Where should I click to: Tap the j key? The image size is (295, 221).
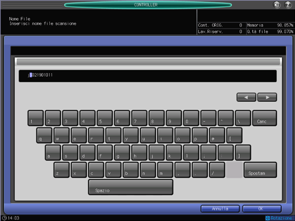(x=156, y=153)
